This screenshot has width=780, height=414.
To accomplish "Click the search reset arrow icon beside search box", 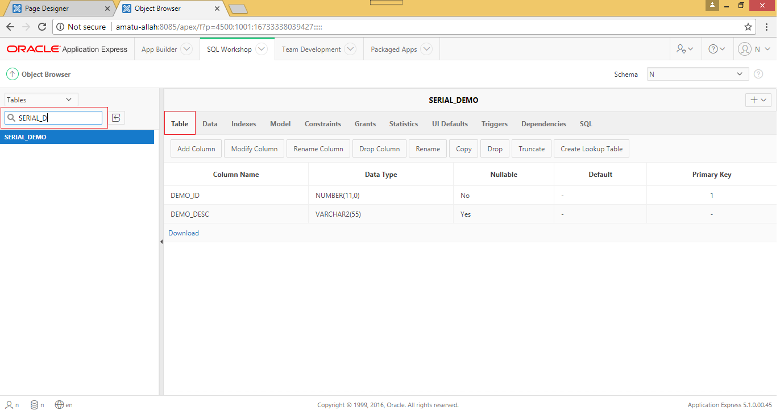I will pos(116,117).
